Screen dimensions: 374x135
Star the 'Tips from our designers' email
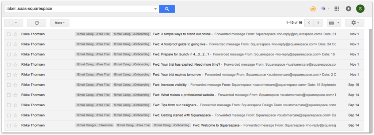(x=15, y=105)
